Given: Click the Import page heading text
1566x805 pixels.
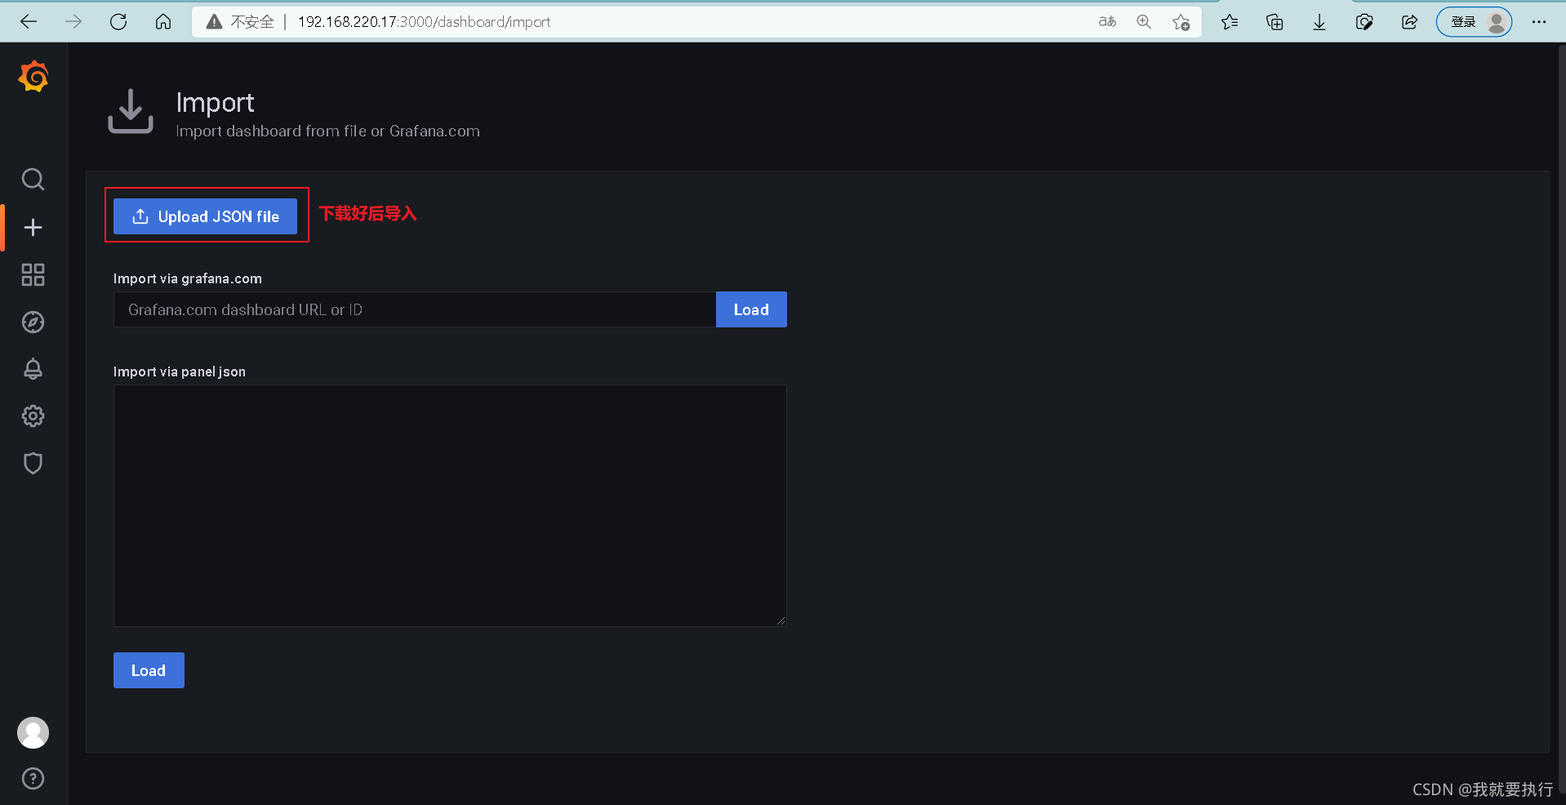Looking at the screenshot, I should pos(215,102).
